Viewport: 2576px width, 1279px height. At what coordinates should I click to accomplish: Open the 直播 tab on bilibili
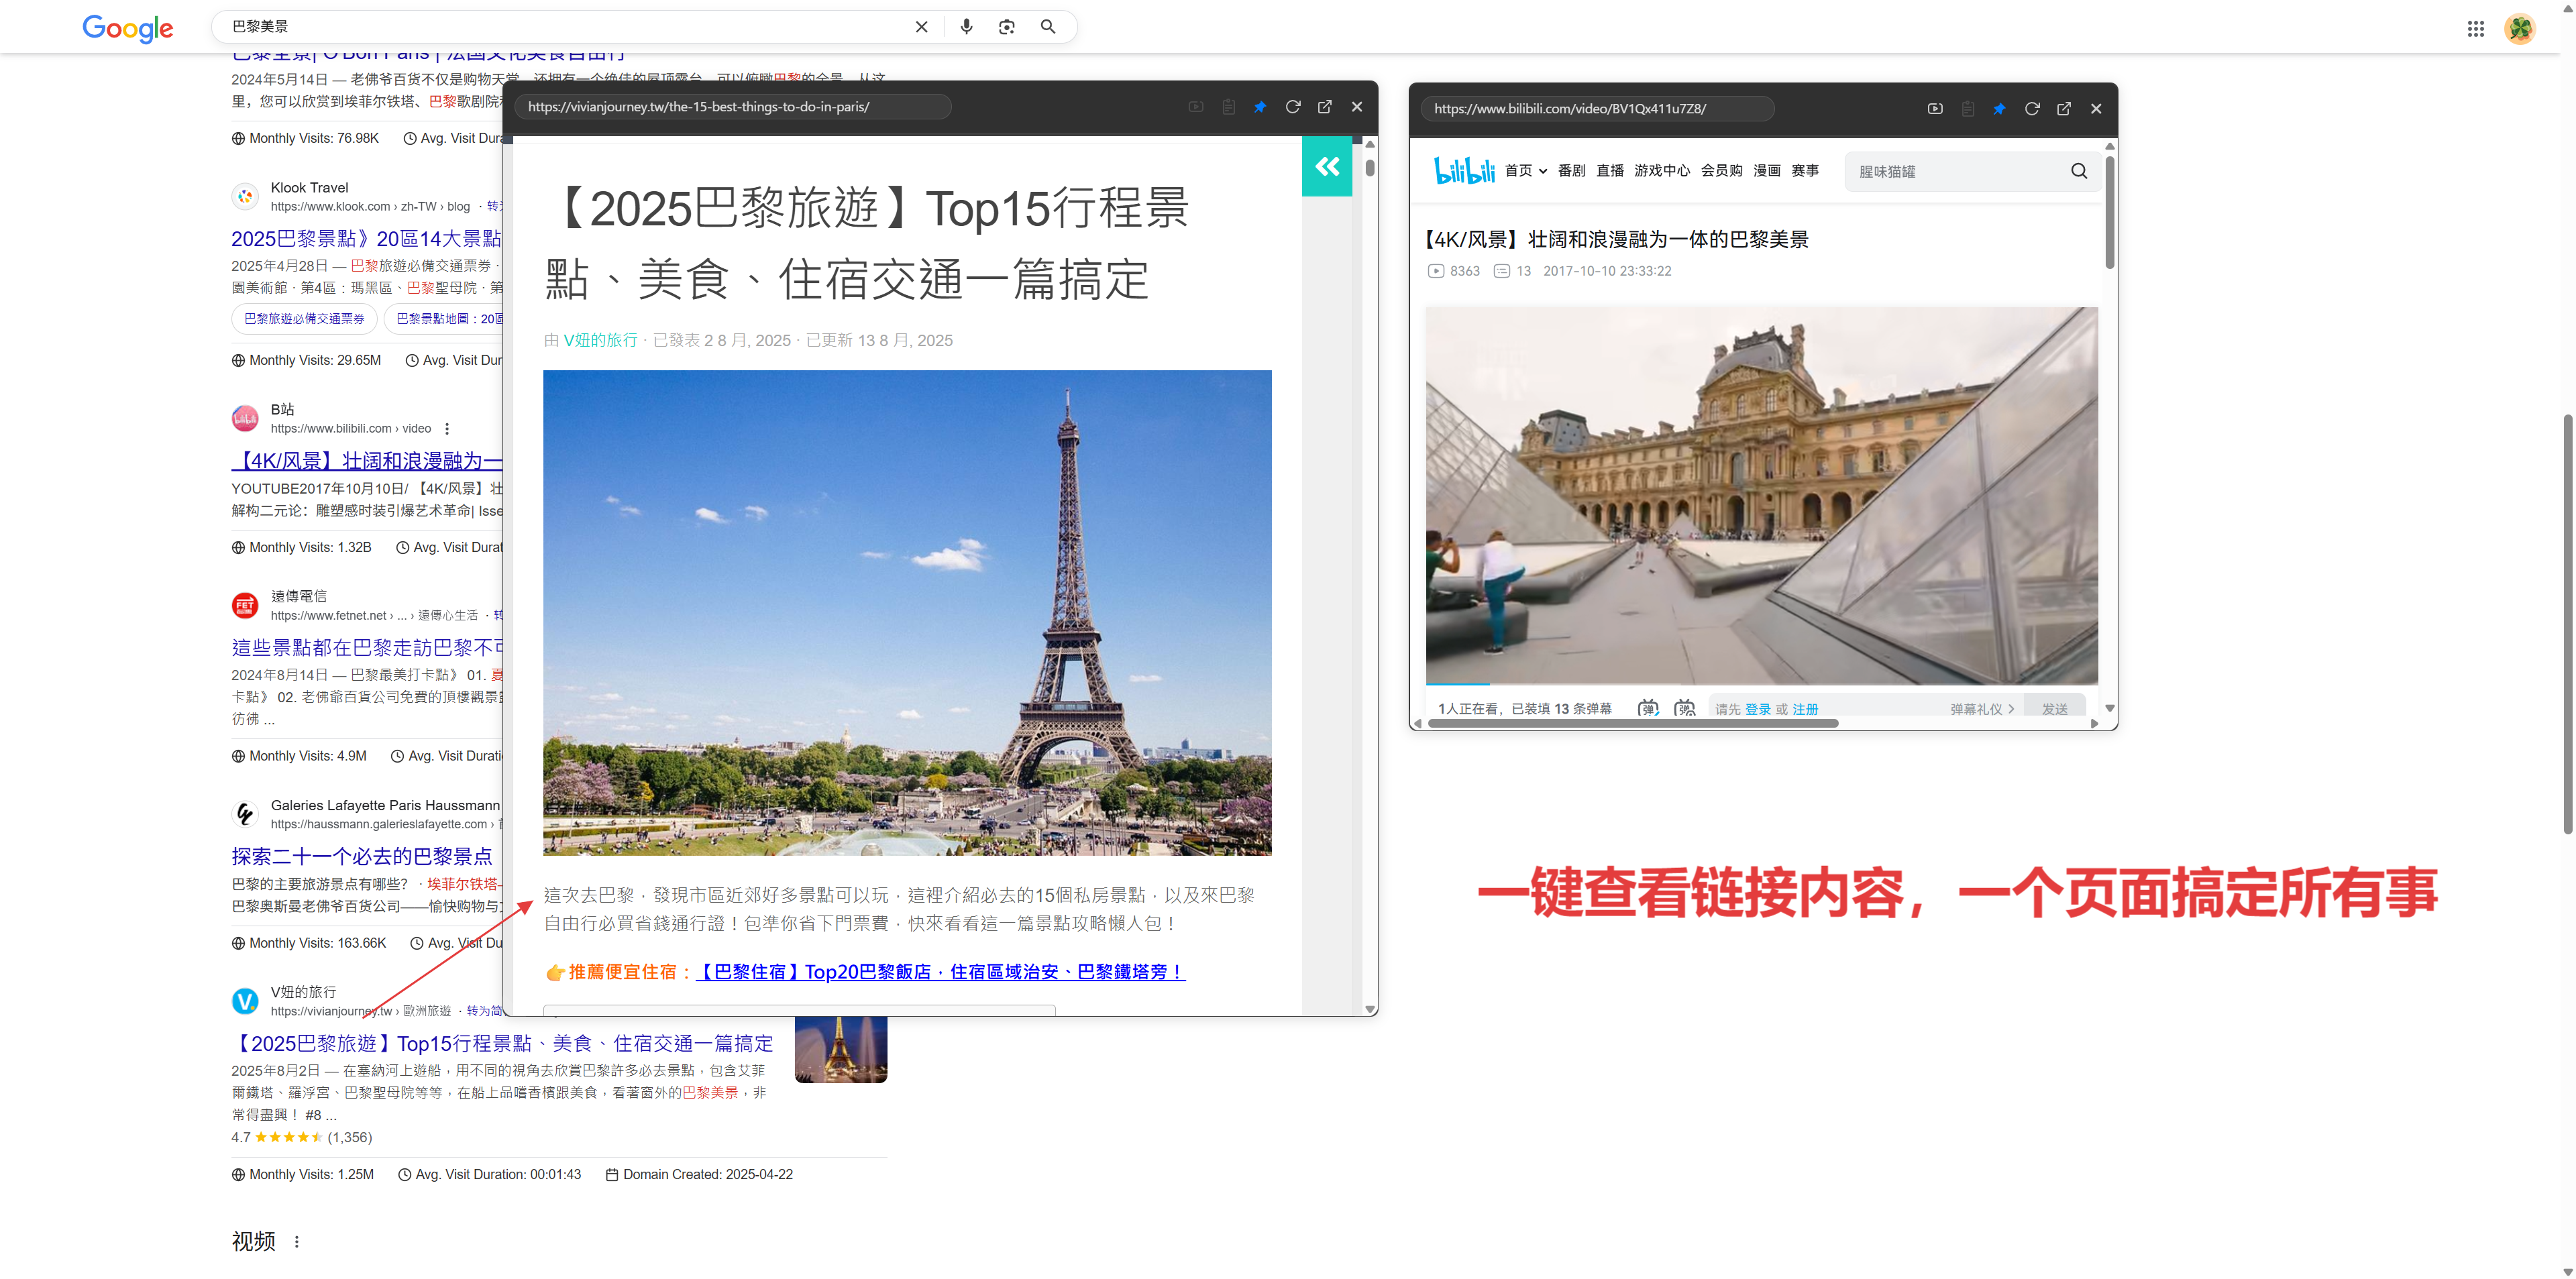click(1609, 171)
